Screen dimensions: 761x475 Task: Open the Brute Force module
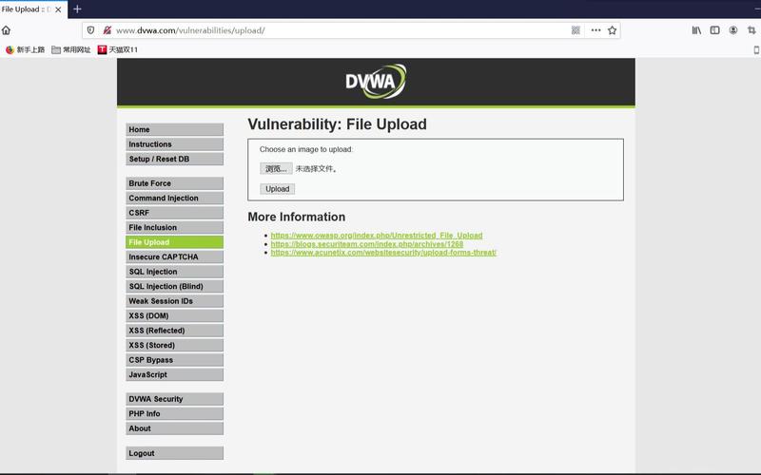[175, 183]
